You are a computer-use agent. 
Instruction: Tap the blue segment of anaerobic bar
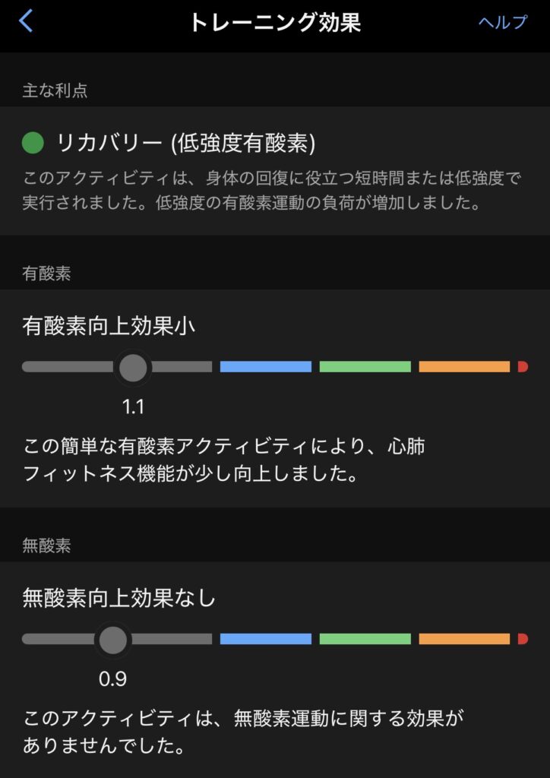pos(266,639)
